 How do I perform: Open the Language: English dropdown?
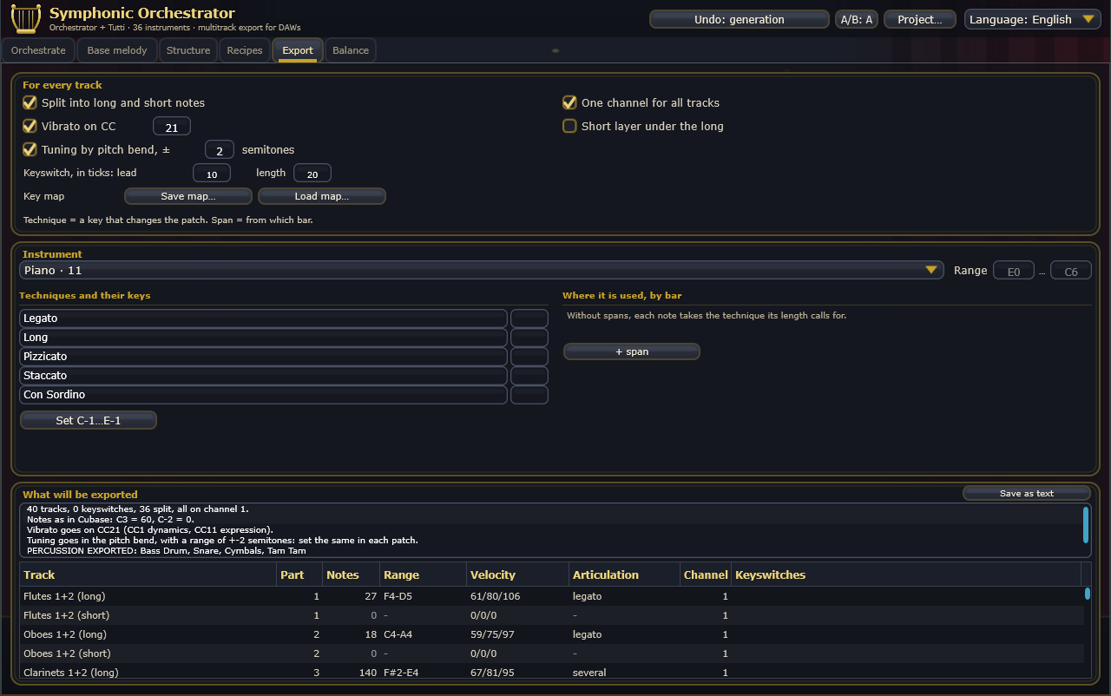[1033, 19]
